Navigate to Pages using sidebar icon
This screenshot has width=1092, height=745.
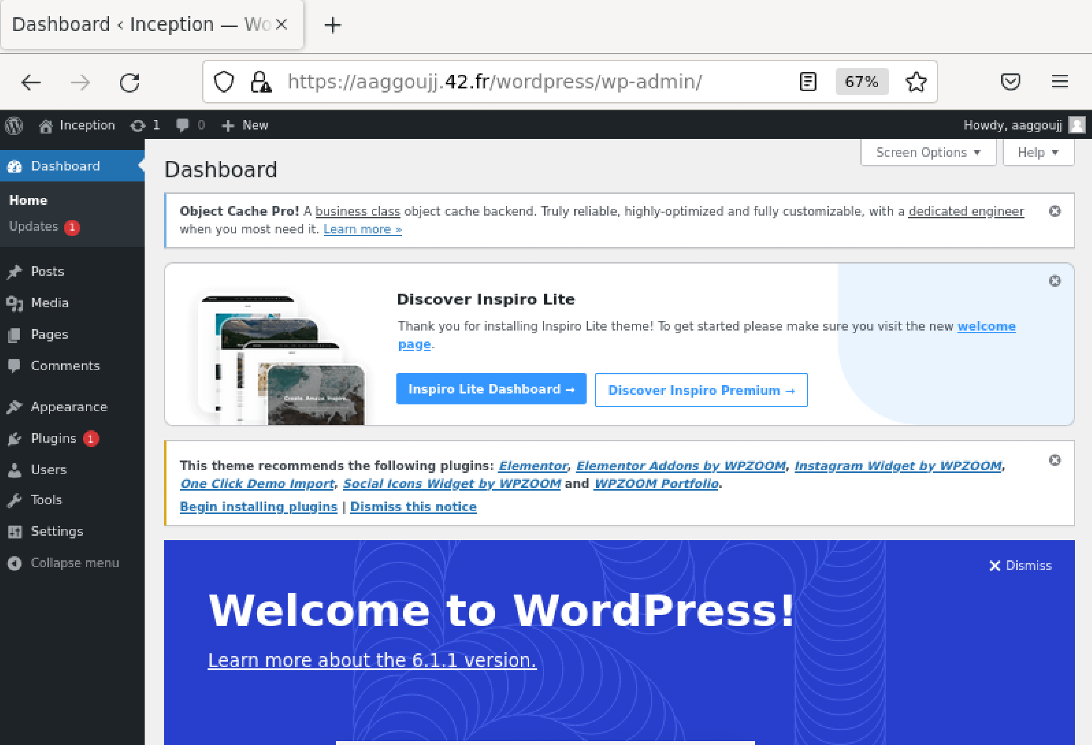(15, 334)
